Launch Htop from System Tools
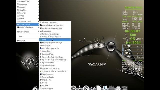This screenshot has height=90, width=160. pyautogui.click(x=55, y=40)
